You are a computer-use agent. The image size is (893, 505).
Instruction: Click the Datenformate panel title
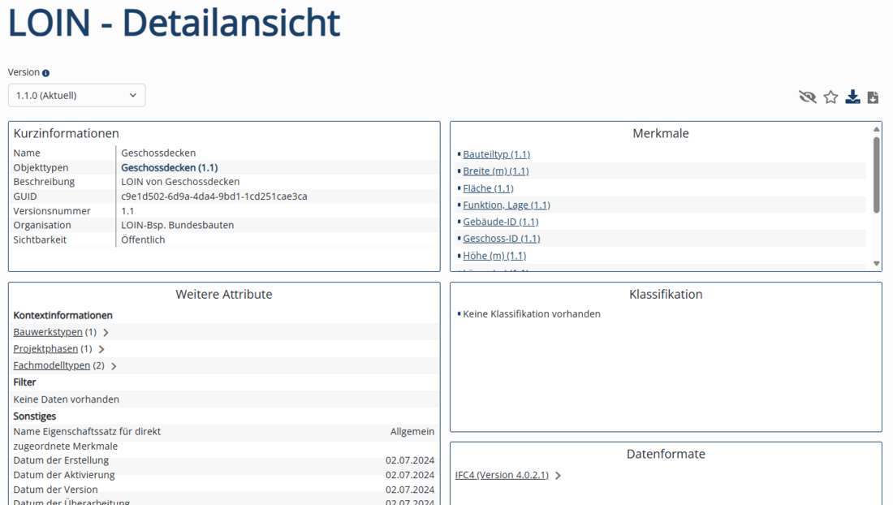[x=666, y=454]
